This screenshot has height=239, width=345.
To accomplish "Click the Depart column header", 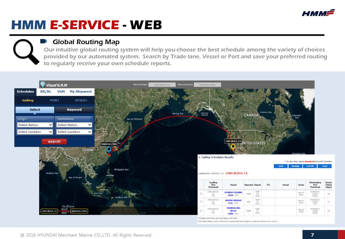I will [257, 185].
